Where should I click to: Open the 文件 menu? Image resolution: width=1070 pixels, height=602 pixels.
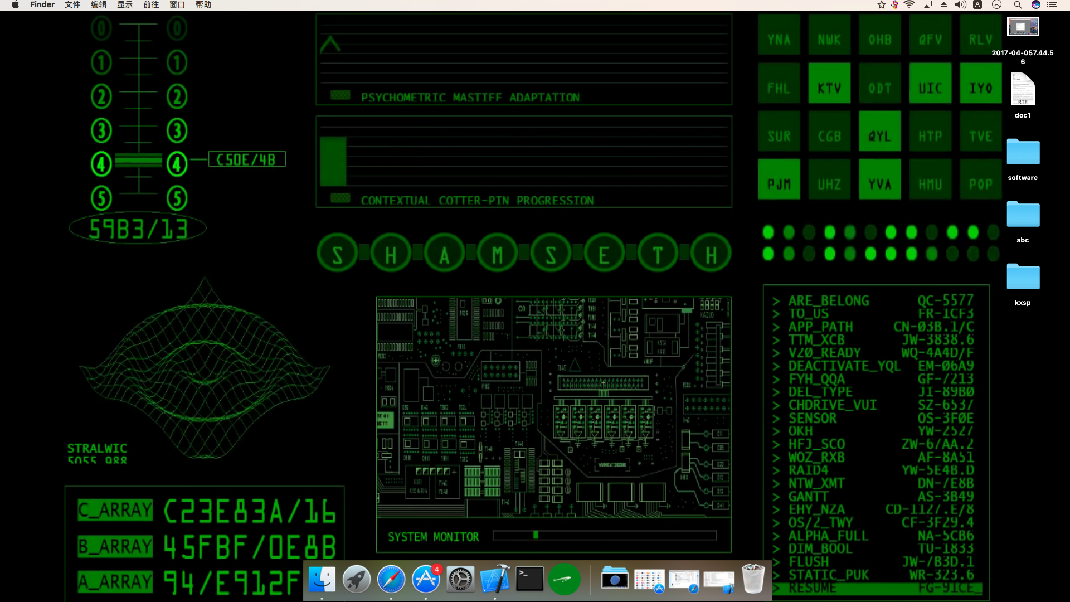pyautogui.click(x=72, y=5)
